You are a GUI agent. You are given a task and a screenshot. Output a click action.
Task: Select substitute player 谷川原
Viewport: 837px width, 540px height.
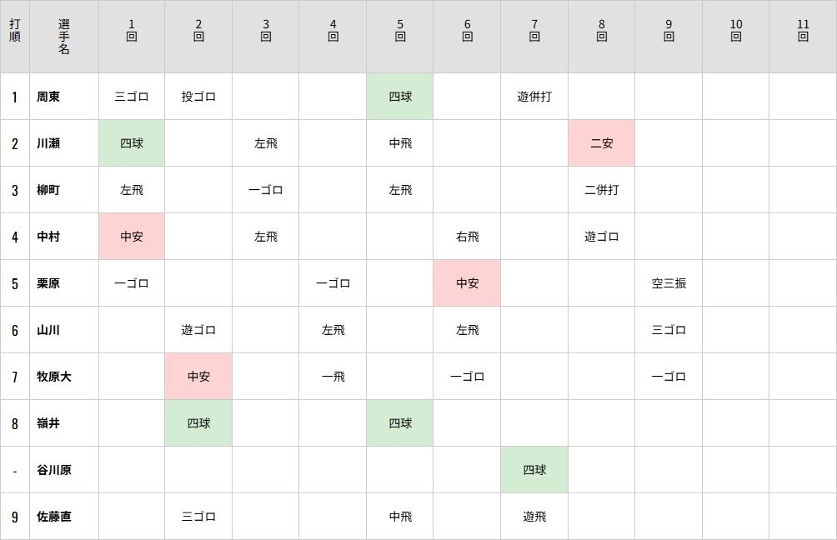(x=54, y=470)
